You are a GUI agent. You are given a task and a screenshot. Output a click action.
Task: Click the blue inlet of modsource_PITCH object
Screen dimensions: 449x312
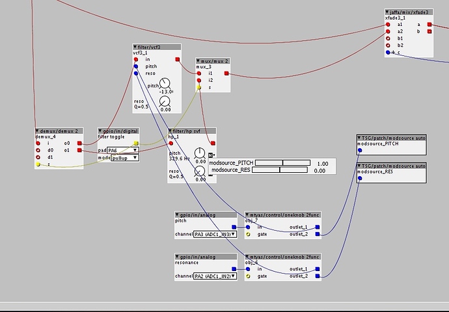tap(360, 150)
